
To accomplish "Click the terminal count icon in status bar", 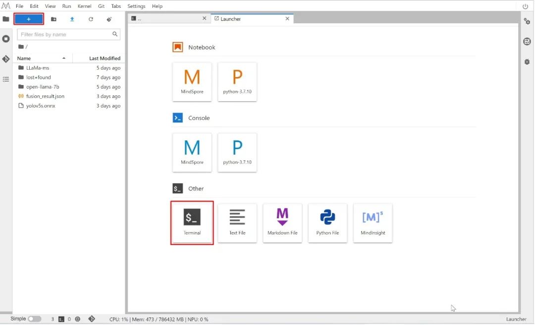I will pos(61,319).
